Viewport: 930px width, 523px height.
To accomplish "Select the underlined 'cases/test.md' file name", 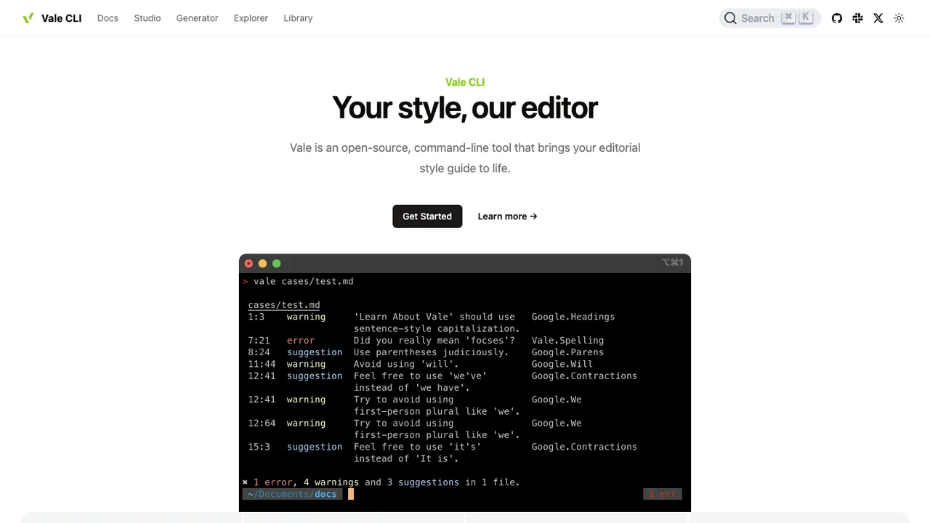I will [284, 305].
